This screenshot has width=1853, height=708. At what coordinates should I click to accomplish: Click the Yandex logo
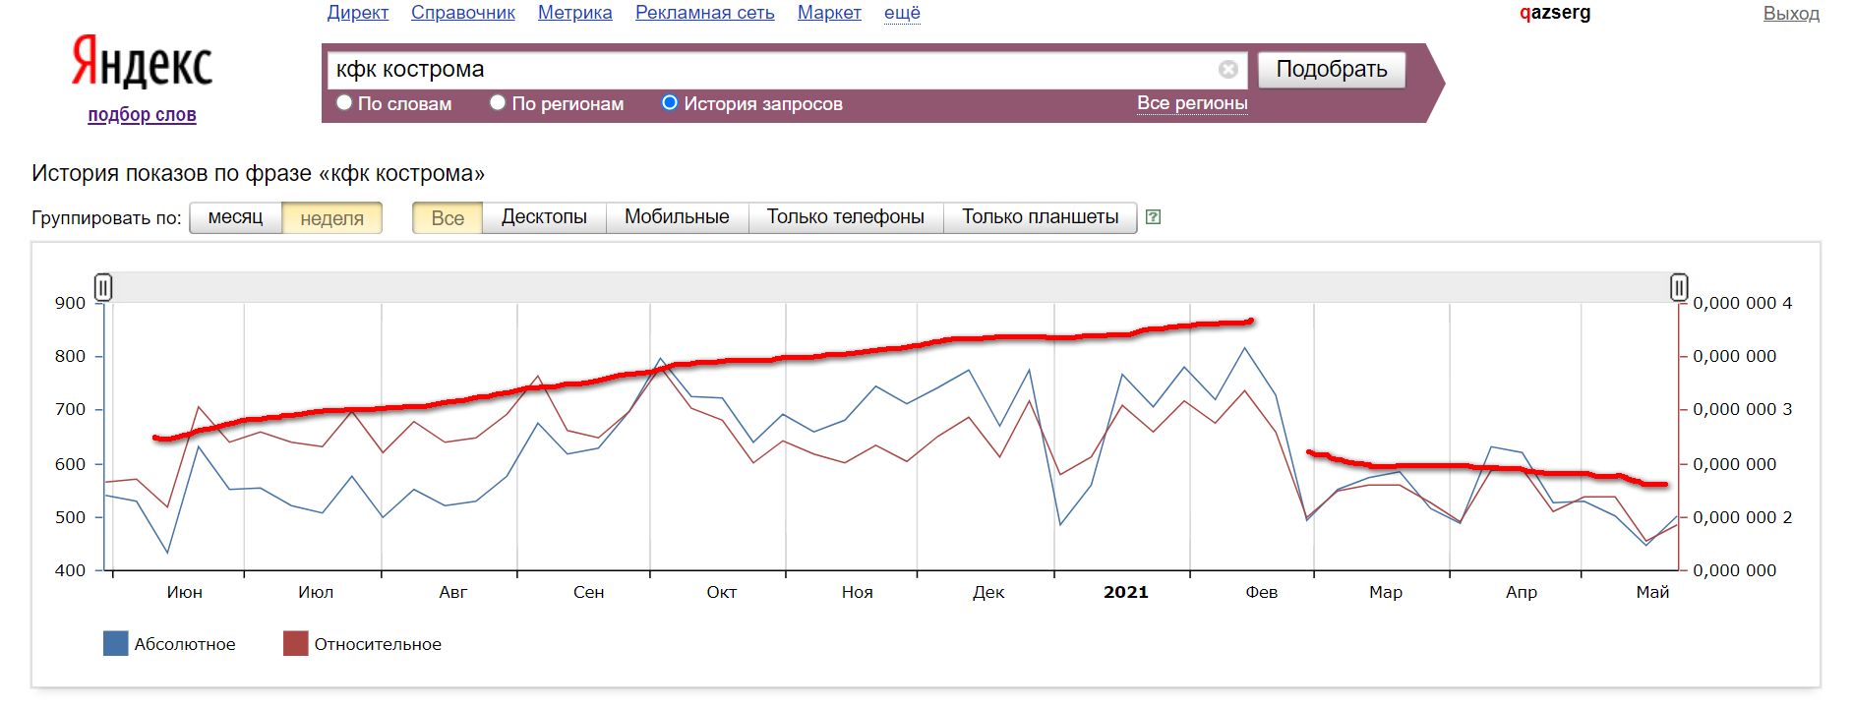click(x=142, y=63)
